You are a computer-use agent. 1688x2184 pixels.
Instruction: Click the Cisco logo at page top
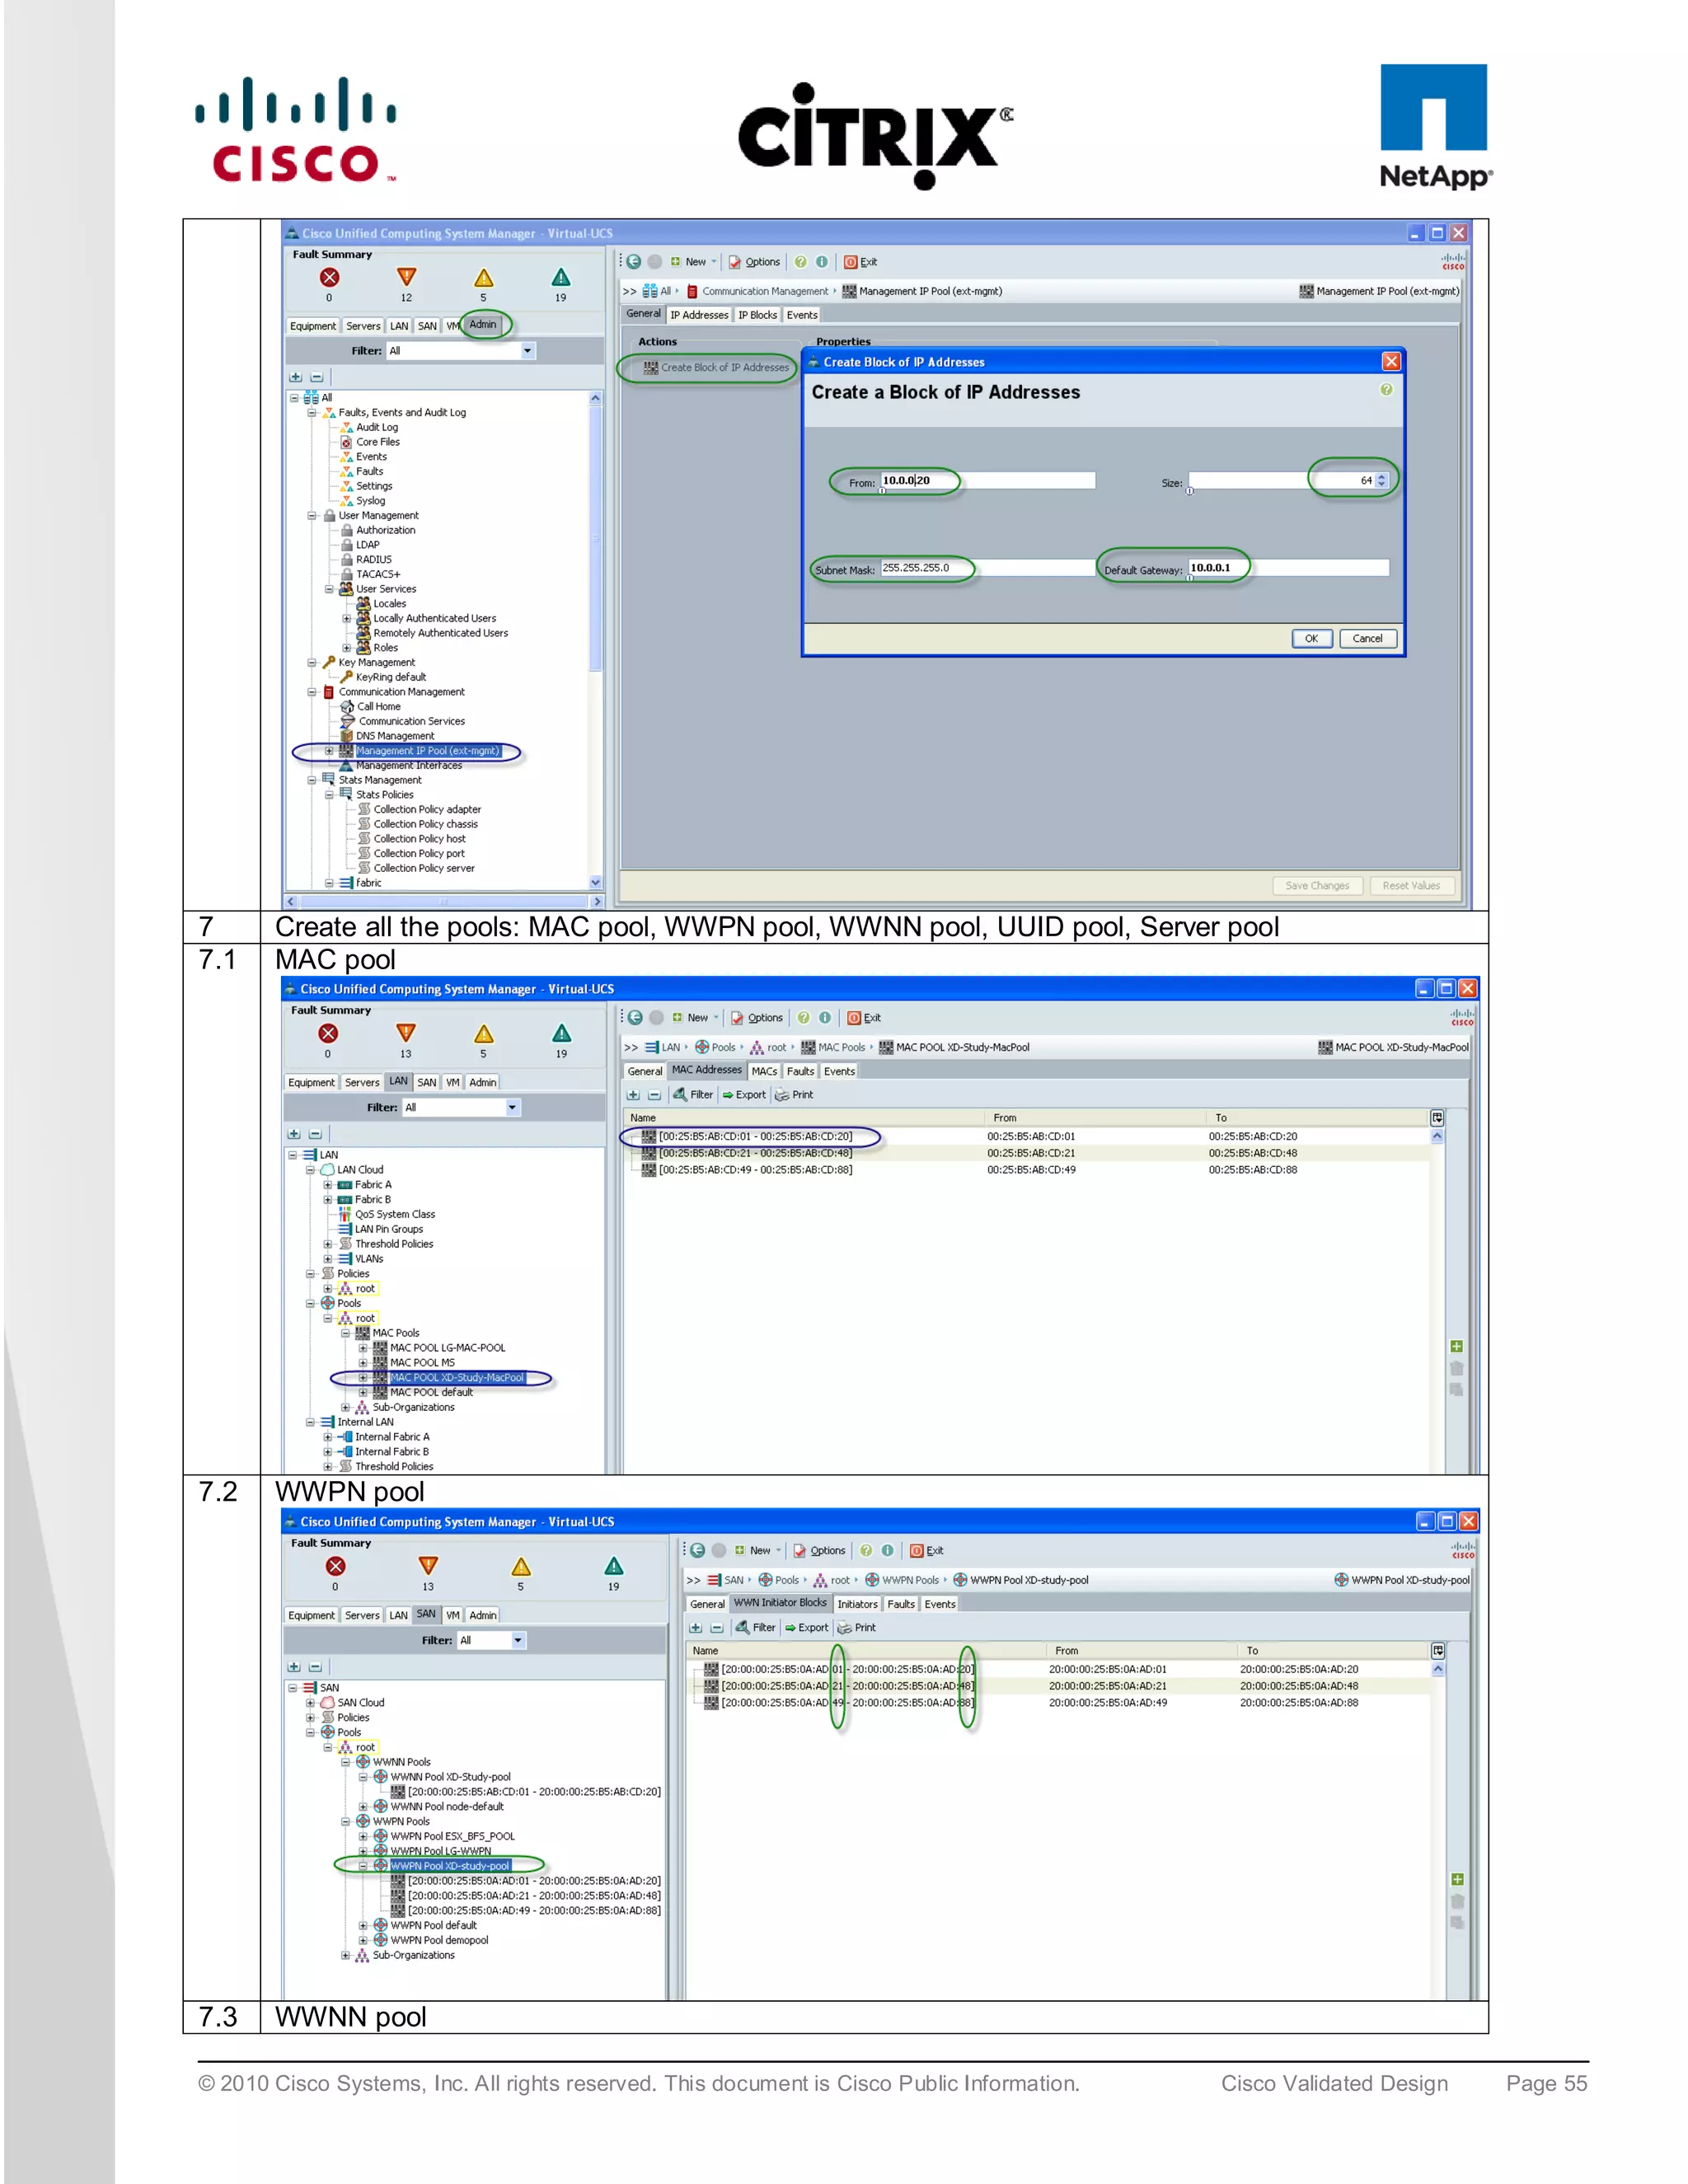click(x=296, y=131)
